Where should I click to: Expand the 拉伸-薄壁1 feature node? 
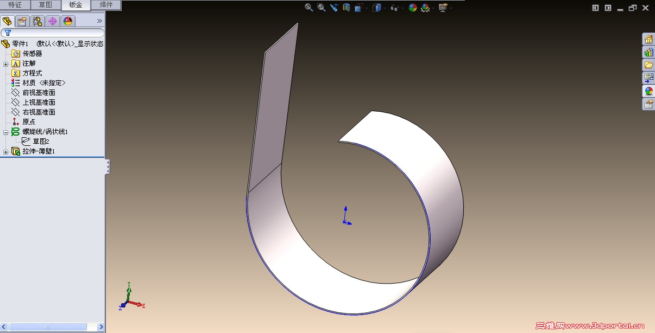[x=5, y=151]
